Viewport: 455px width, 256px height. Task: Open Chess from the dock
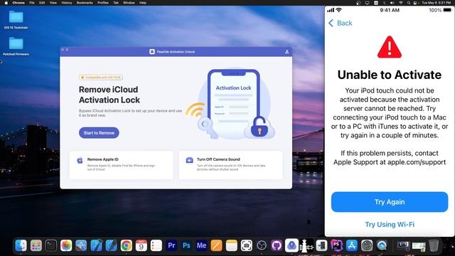pos(306,245)
